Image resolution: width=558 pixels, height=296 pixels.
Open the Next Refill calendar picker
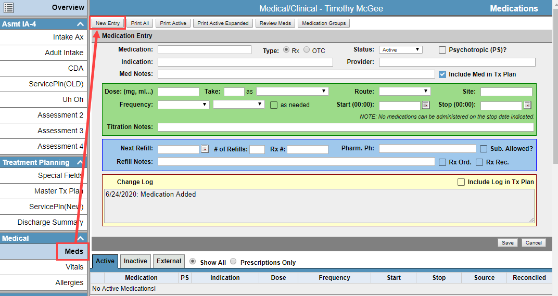[x=205, y=149]
